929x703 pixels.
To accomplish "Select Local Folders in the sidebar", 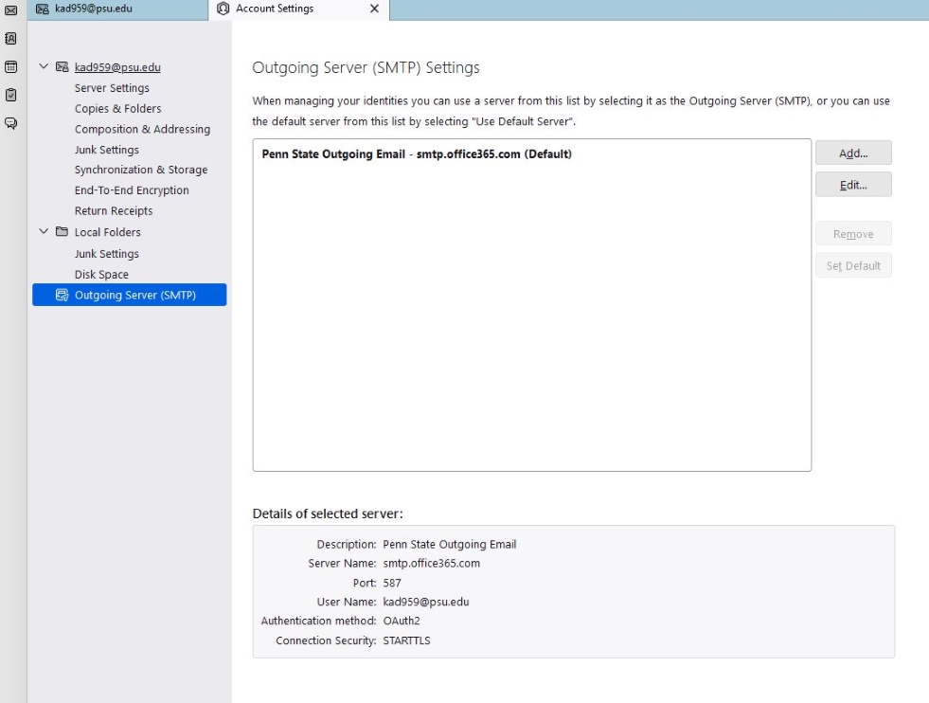I will click(x=107, y=232).
